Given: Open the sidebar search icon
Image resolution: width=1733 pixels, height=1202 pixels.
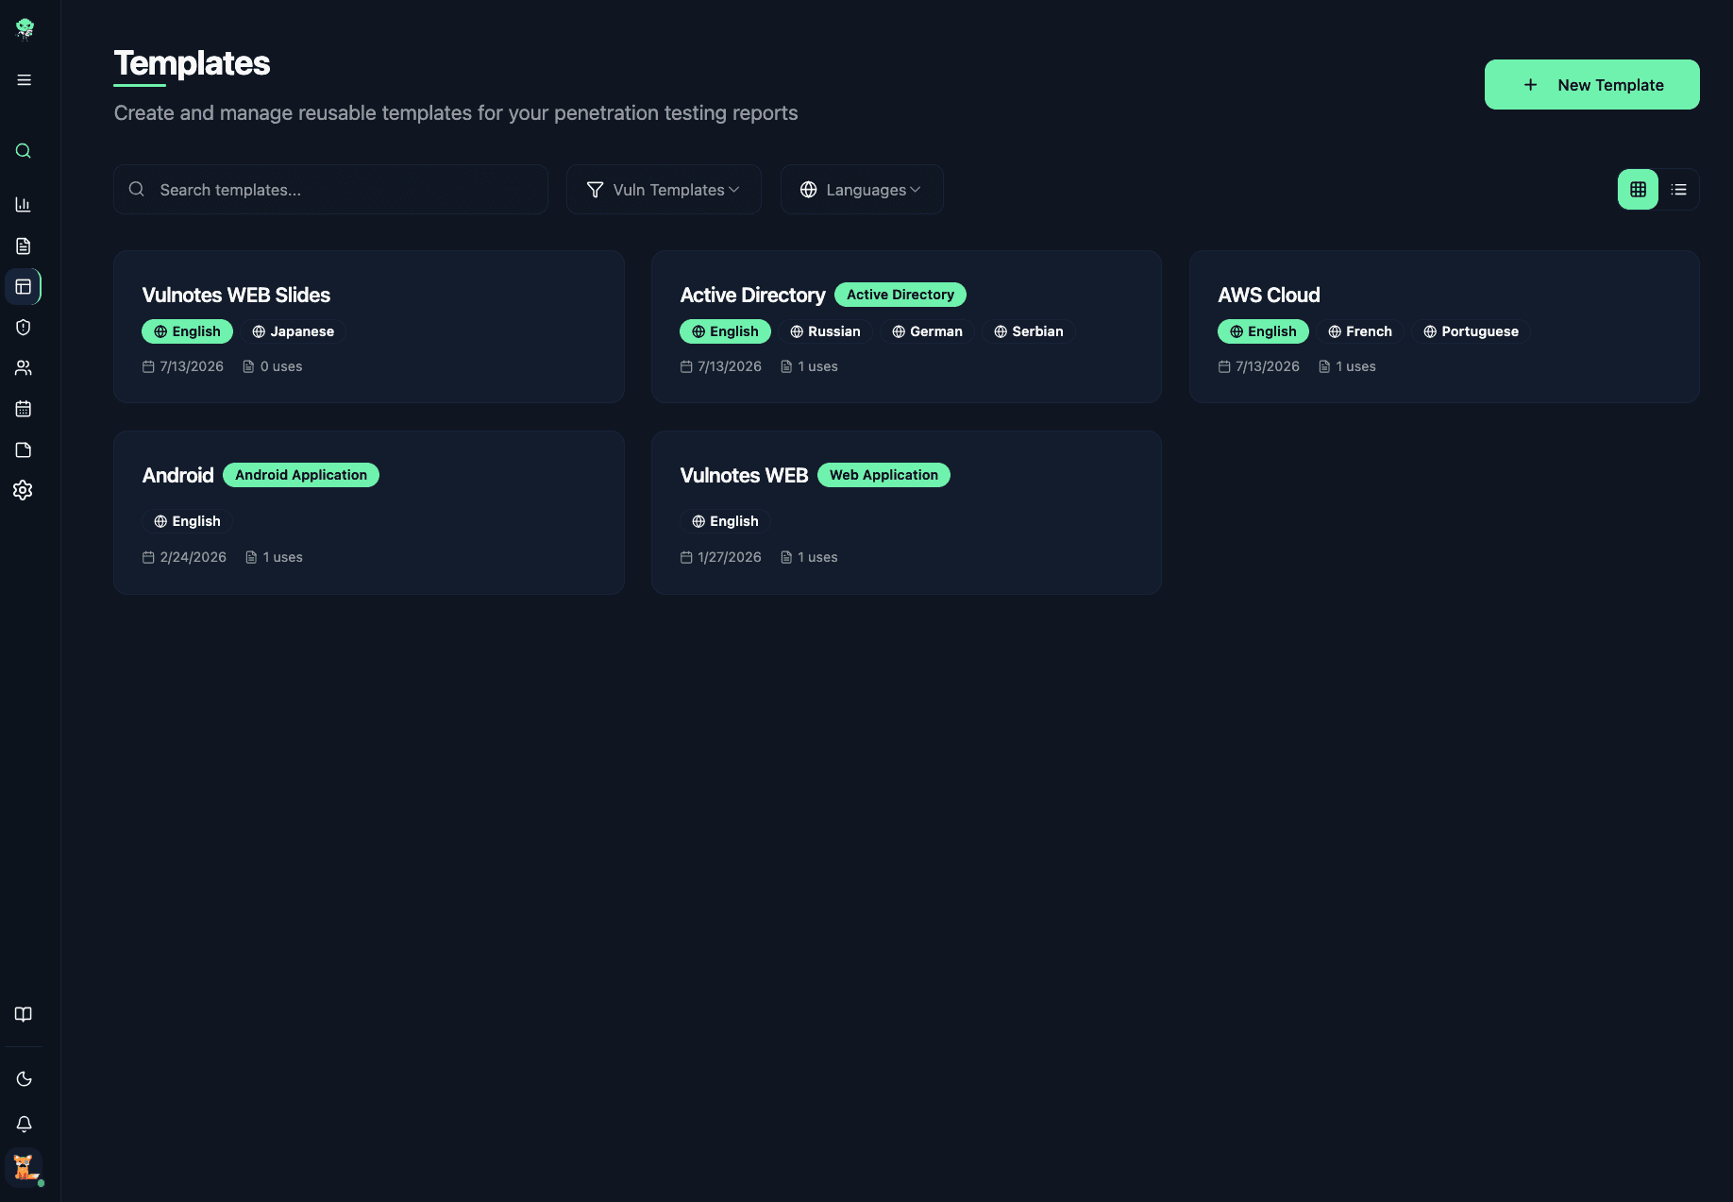Looking at the screenshot, I should pos(24,151).
